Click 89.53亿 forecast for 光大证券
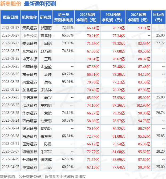The width and height of the screenshot is (166, 179). coord(144,51)
